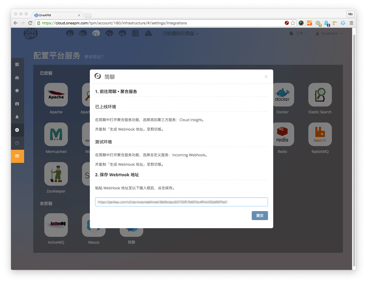Select the archive box sidebar icon
The image size is (367, 283).
point(17,104)
